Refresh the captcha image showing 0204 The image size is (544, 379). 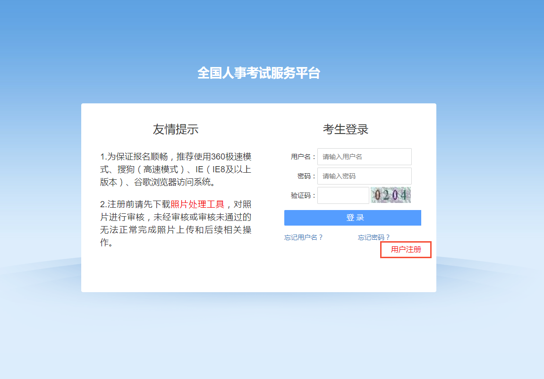click(391, 195)
